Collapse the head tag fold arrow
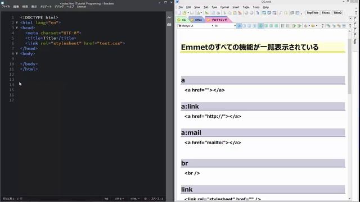 coord(17,27)
